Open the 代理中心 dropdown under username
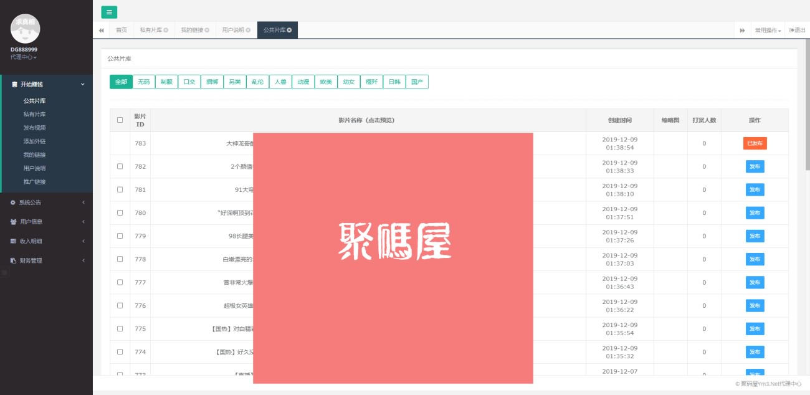Viewport: 810px width, 395px height. pyautogui.click(x=24, y=57)
